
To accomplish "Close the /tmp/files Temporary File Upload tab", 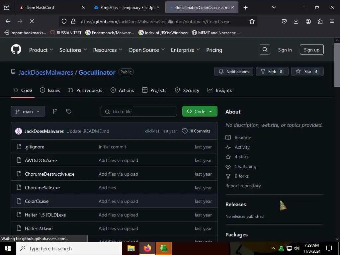I will coord(158,8).
